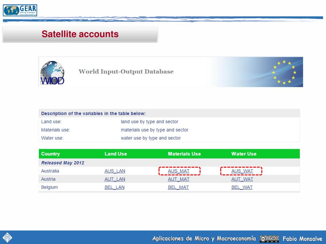
Task: Click the 'Materials use:' variable label
Action: pos(55,130)
